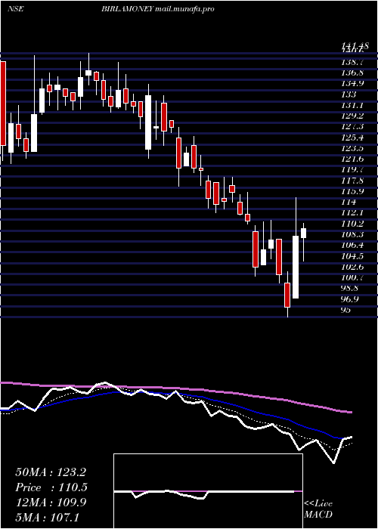Click the 12MA : 109.9 readout
The image size is (378, 529).
tap(51, 503)
